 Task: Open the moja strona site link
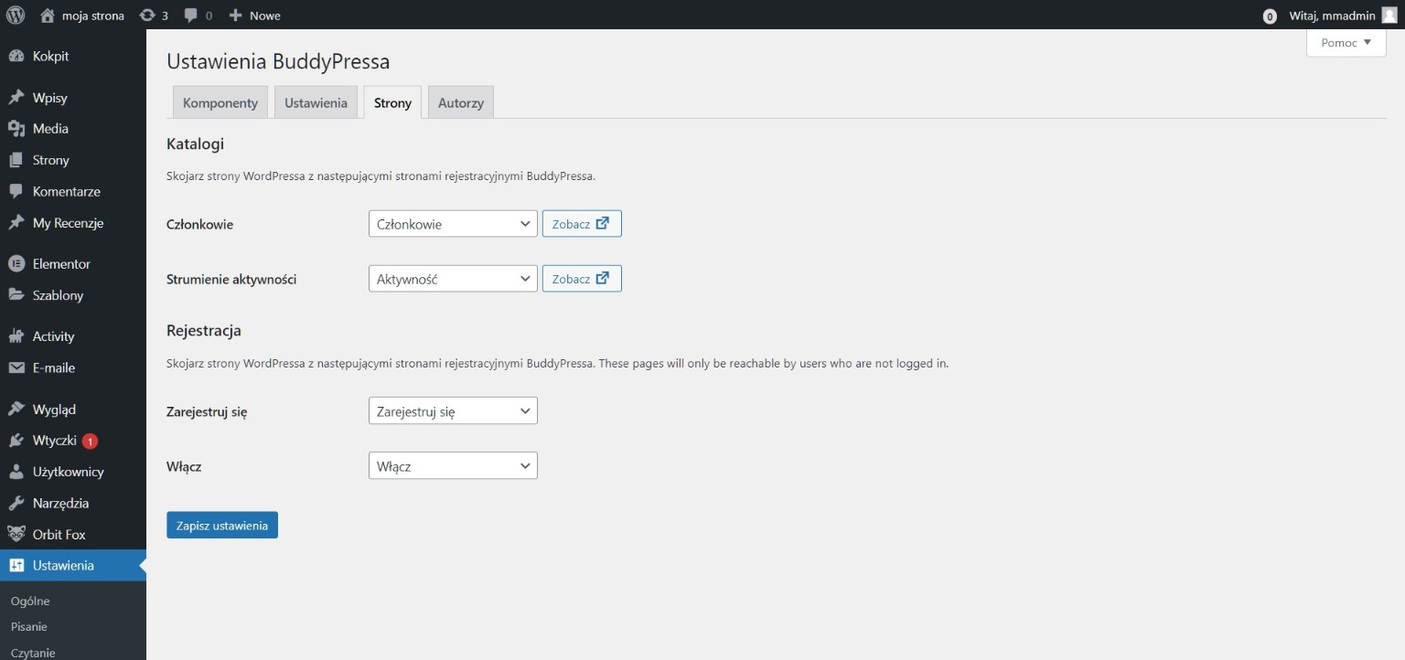click(93, 16)
